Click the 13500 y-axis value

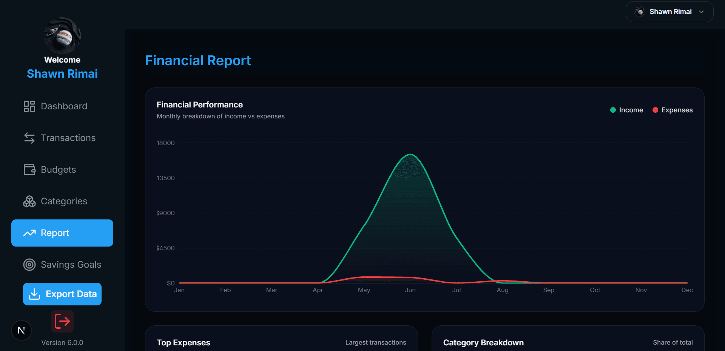pos(166,178)
